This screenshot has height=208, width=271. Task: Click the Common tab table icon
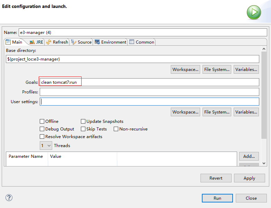coord(132,42)
